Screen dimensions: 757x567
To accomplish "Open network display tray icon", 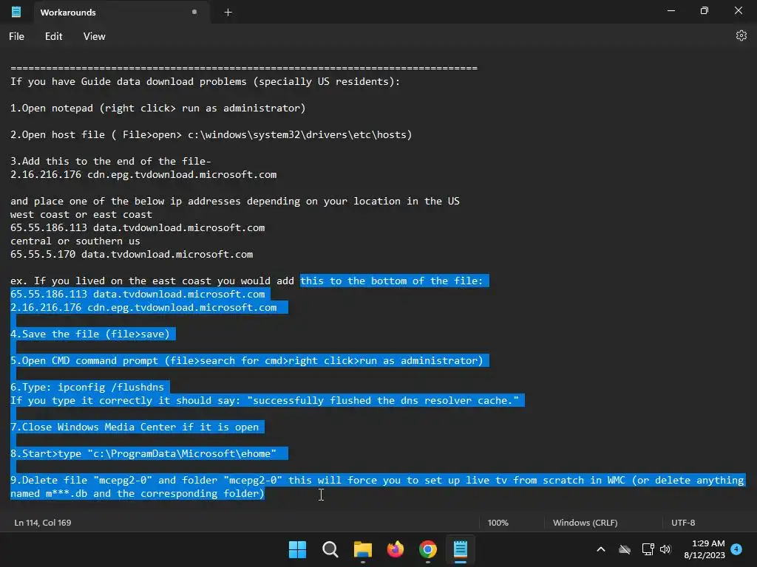I will pos(648,549).
